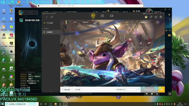Click 预下载 button
189x106 pixels.
[77, 90]
